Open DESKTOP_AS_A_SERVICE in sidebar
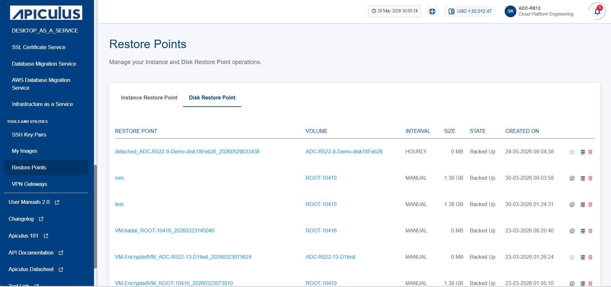This screenshot has height=287, width=611. pyautogui.click(x=45, y=31)
